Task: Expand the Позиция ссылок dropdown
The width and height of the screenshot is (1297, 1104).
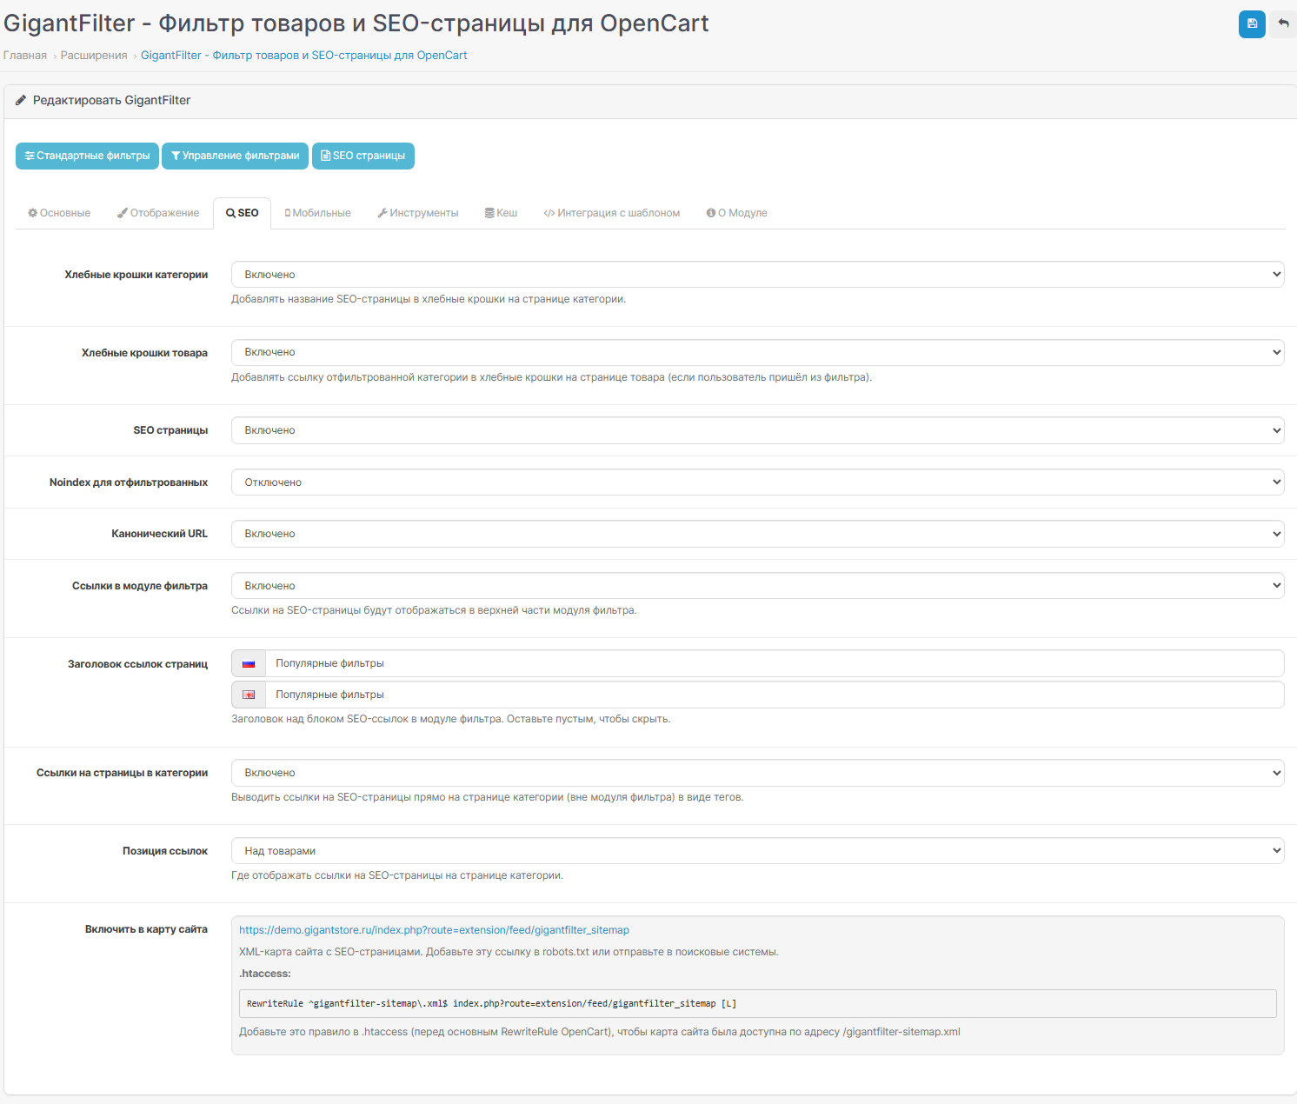Action: pyautogui.click(x=757, y=851)
